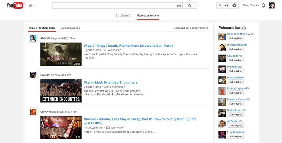Switch to Co obejrzeć tab
The height and width of the screenshot is (143, 282).
(x=123, y=16)
